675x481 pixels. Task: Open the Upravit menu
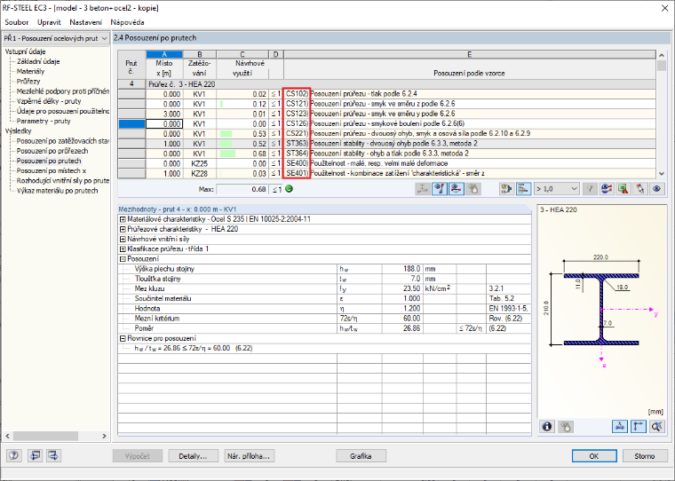click(x=49, y=22)
